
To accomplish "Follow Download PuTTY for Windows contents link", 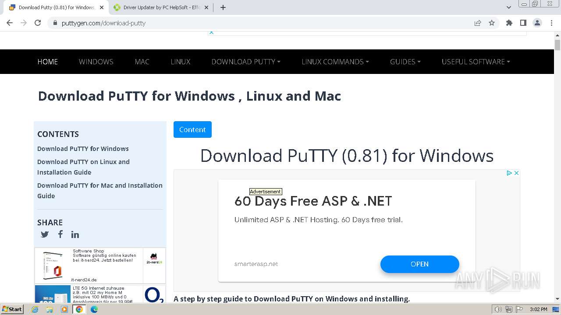I will click(x=83, y=149).
